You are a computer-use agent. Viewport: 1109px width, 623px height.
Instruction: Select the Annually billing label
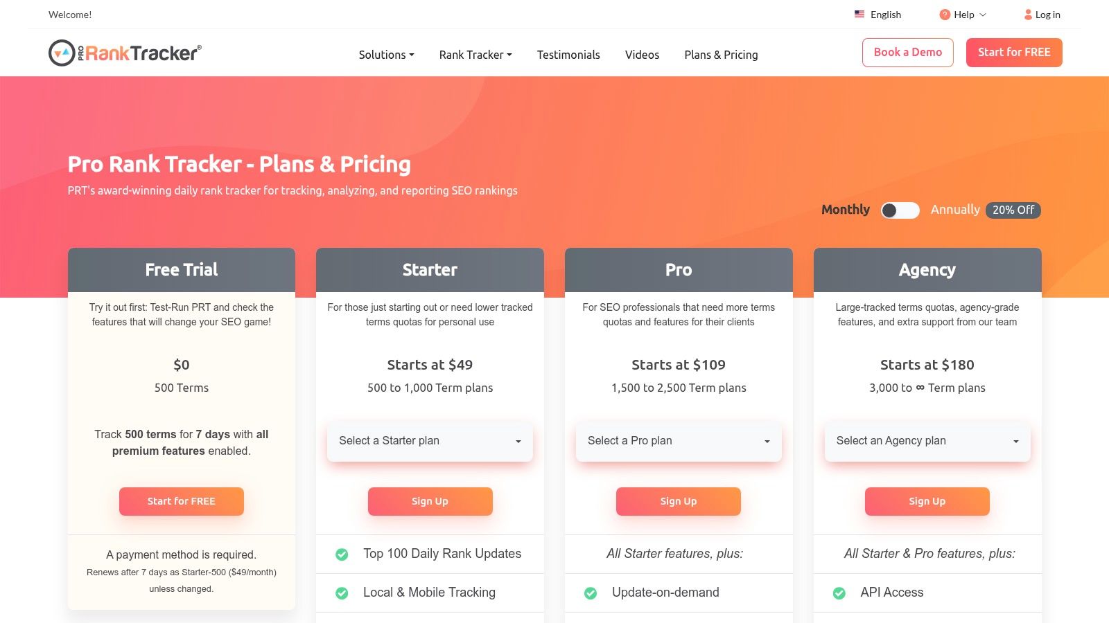[x=954, y=210]
